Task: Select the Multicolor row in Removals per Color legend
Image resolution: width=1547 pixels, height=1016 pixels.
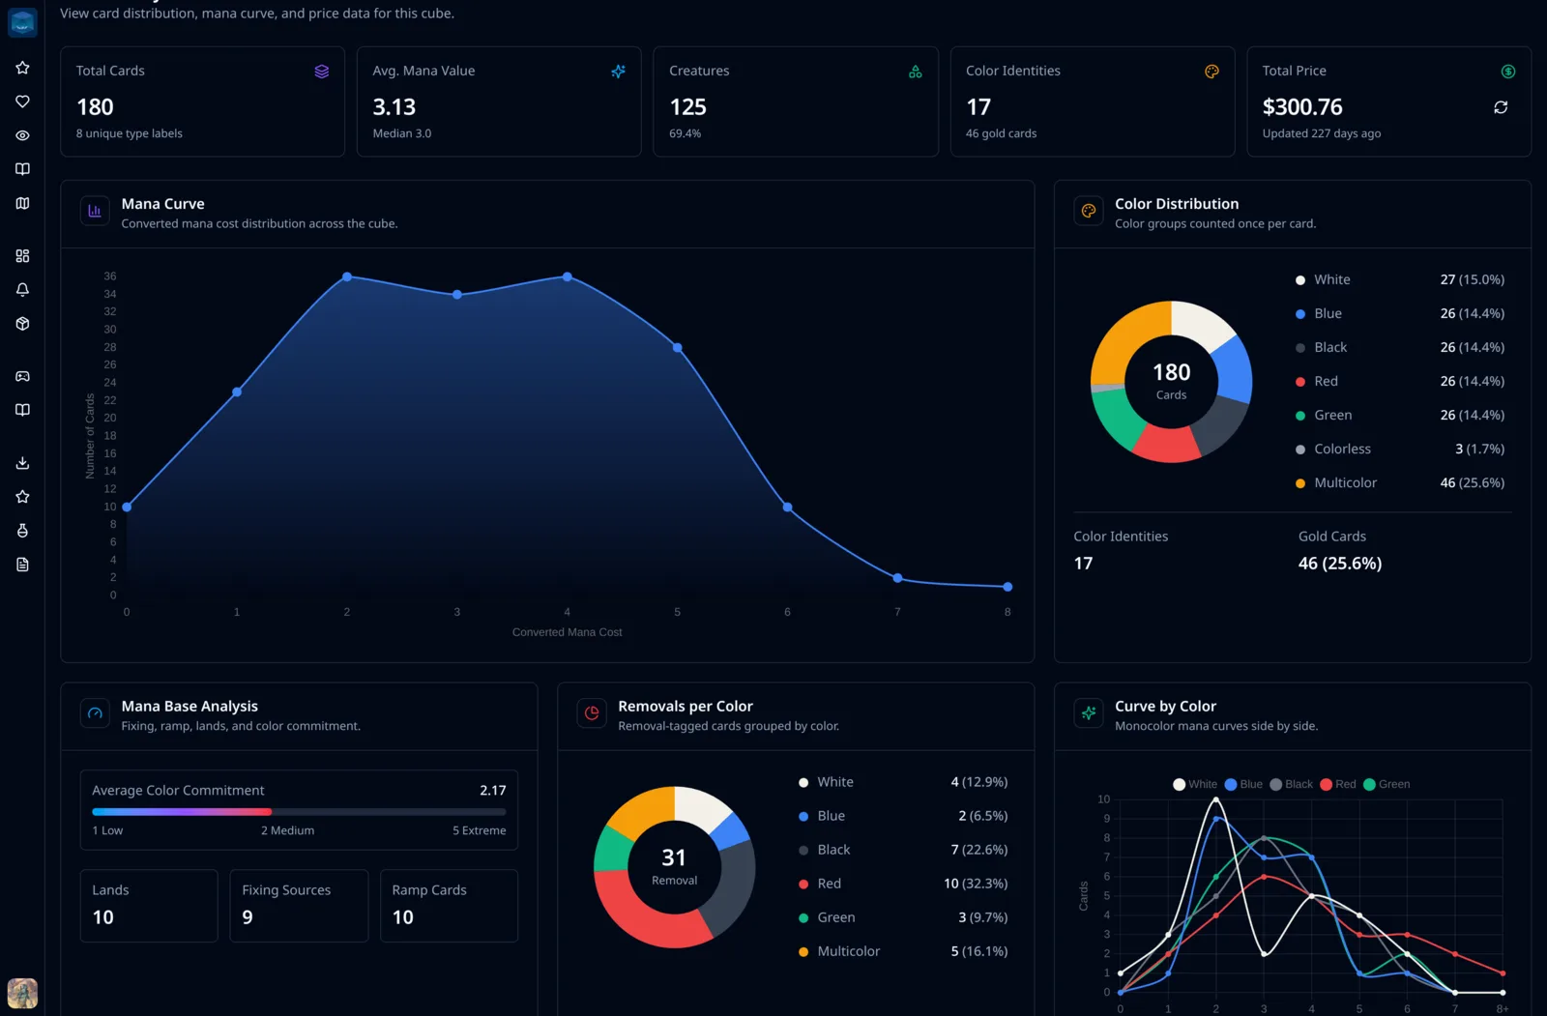Action: 903,951
